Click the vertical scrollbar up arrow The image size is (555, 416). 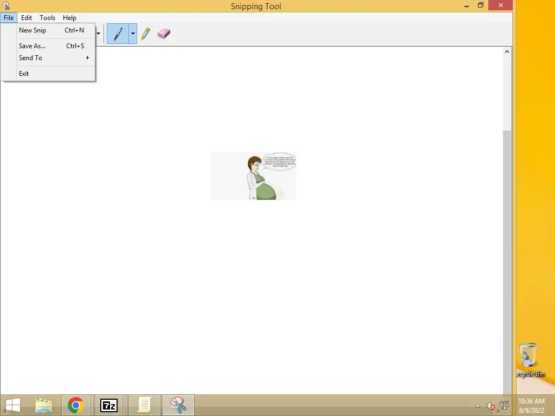tap(507, 51)
